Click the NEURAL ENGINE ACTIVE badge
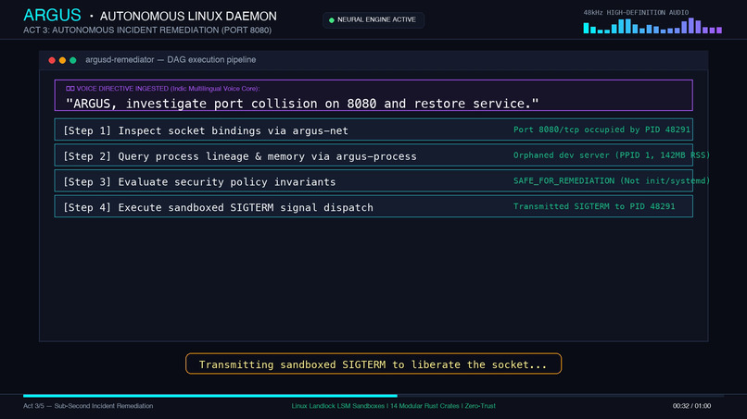747x419 pixels. [373, 20]
